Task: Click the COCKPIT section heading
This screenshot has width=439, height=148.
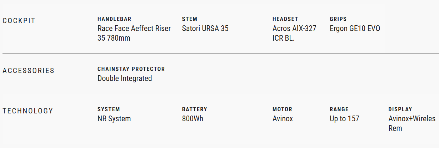Action: 19,21
